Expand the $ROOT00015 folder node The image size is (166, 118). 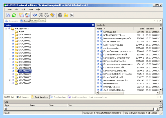(10, 59)
